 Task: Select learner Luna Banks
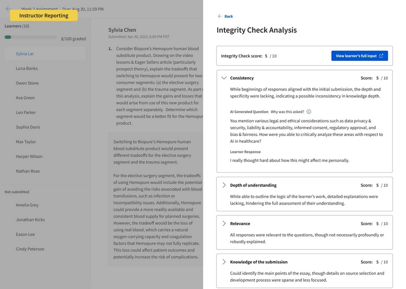coord(26,69)
